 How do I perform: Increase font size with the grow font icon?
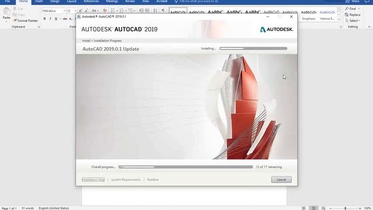[80, 10]
